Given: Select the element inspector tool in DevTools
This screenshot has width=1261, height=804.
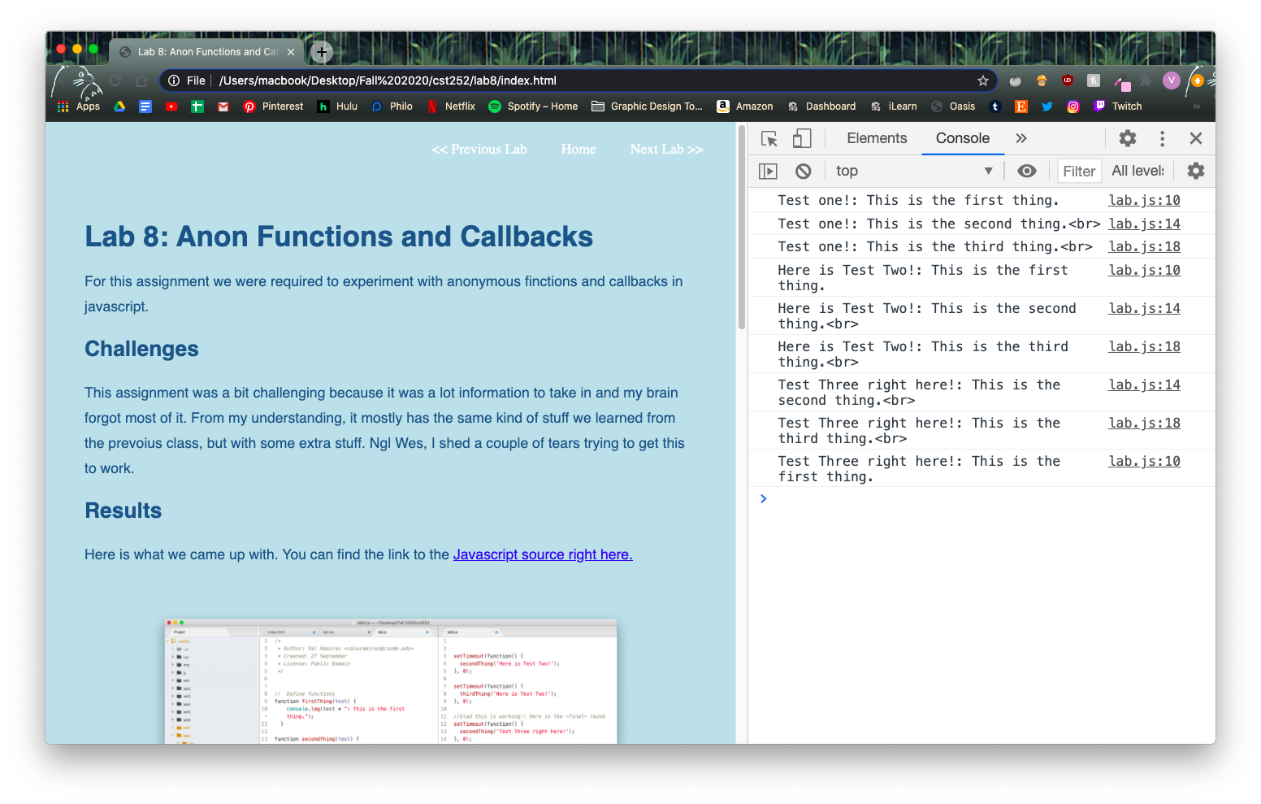Looking at the screenshot, I should click(769, 138).
